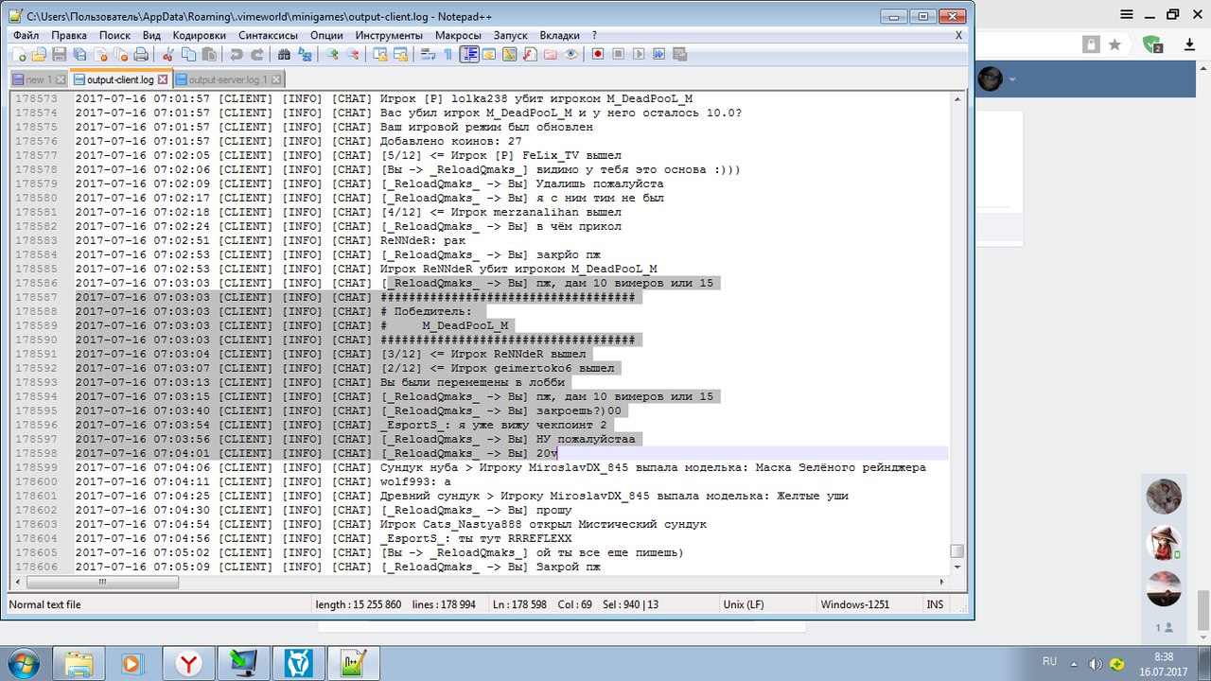Toggle Show all characters pilcrow button

point(448,55)
